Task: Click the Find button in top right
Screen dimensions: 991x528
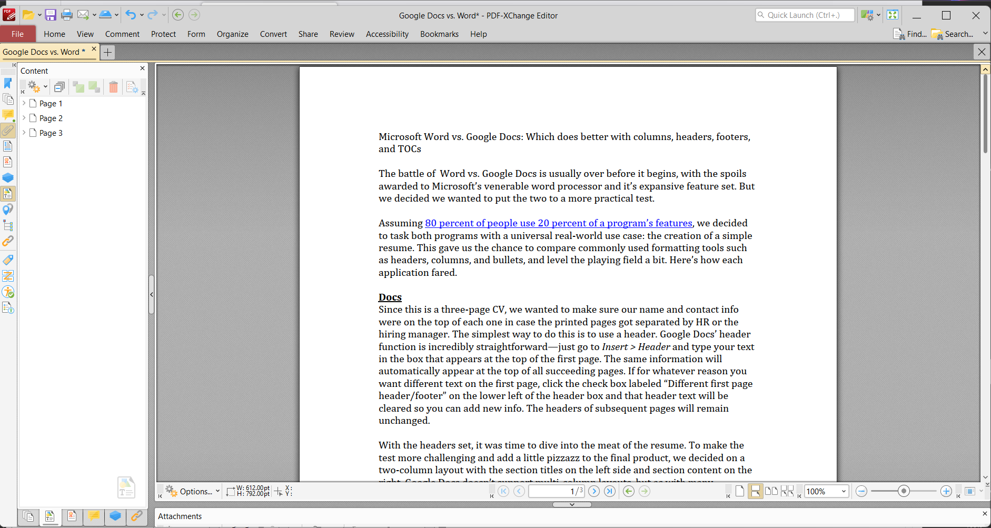Action: 910,34
